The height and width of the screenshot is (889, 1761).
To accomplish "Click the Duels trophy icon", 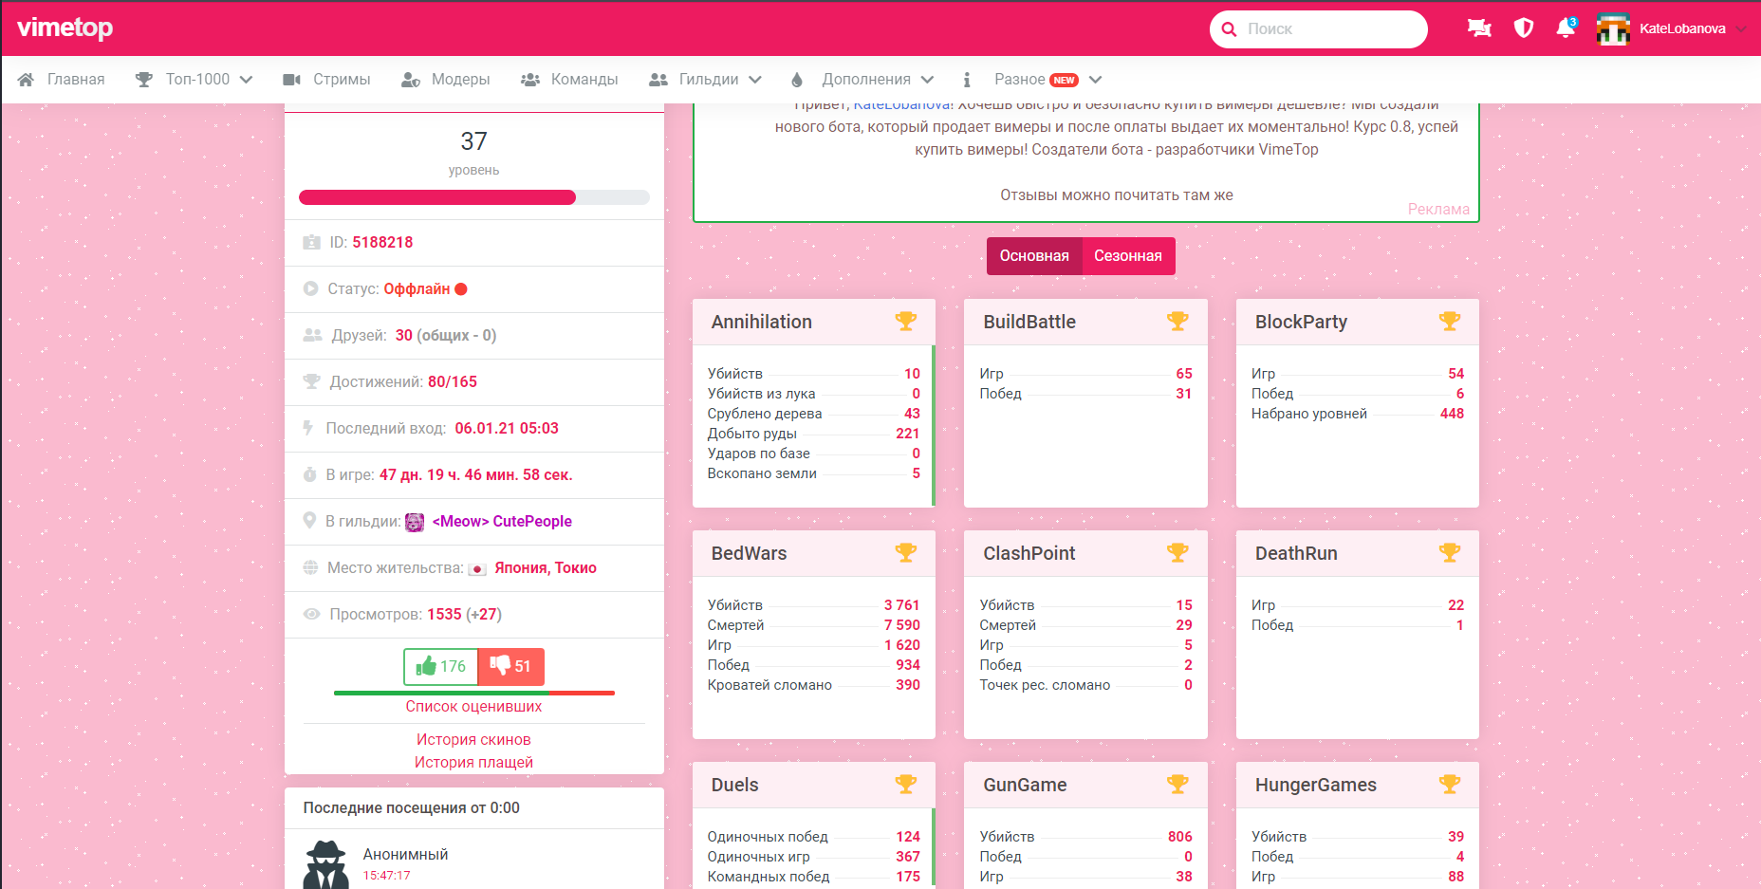I will [x=906, y=785].
